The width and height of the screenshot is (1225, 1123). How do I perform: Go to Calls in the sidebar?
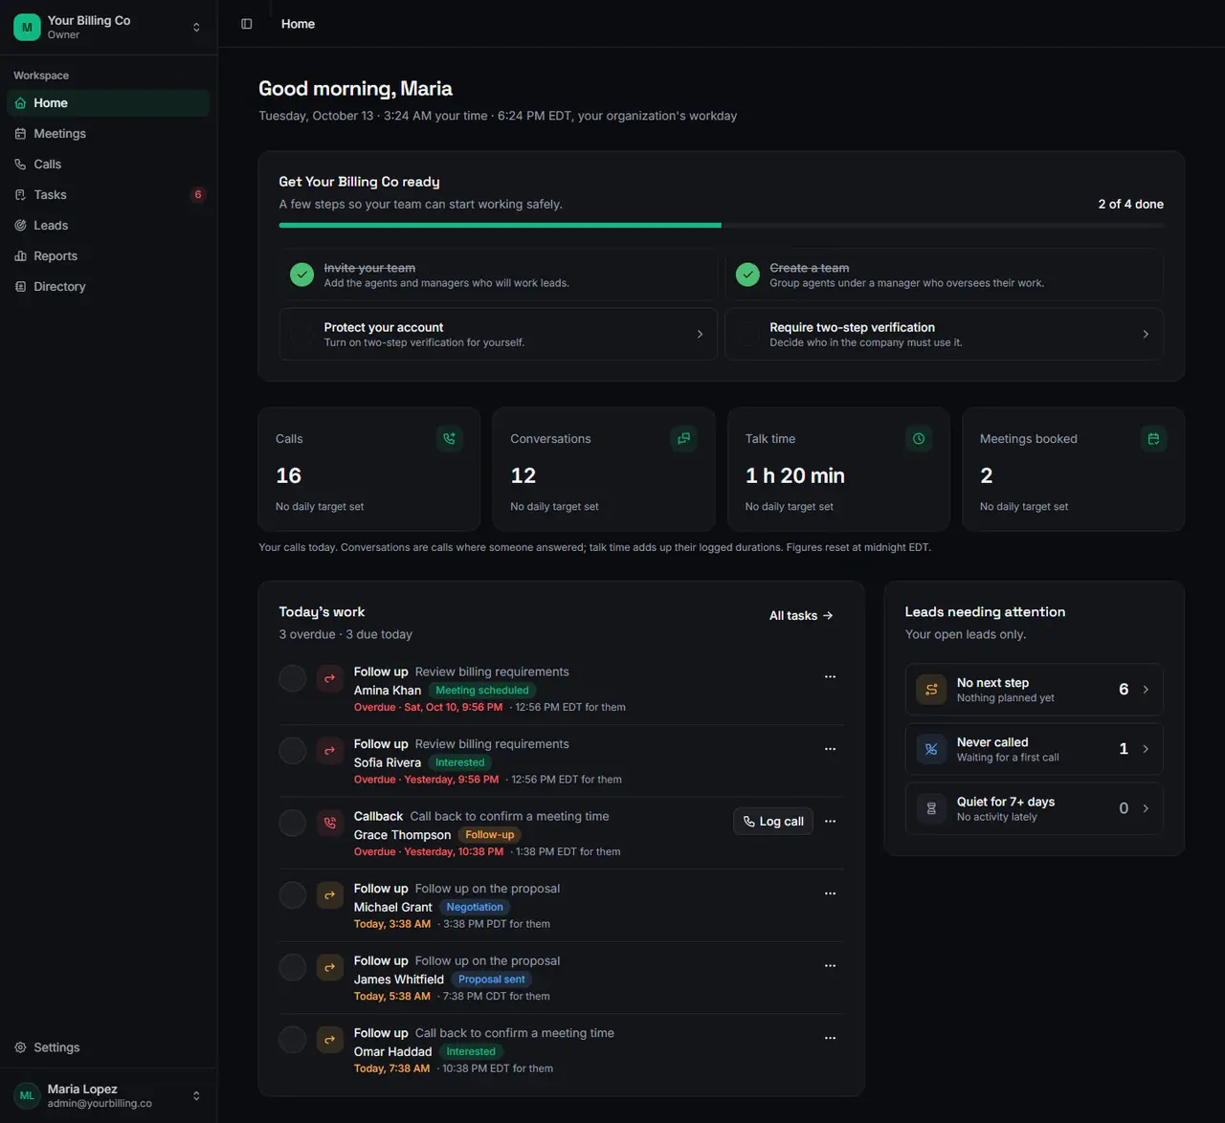pyautogui.click(x=108, y=165)
